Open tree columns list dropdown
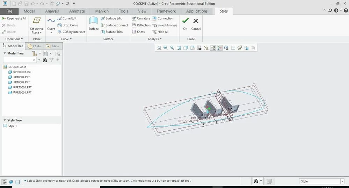Image resolution: width=349 pixels, height=188 pixels. pyautogui.click(x=48, y=53)
